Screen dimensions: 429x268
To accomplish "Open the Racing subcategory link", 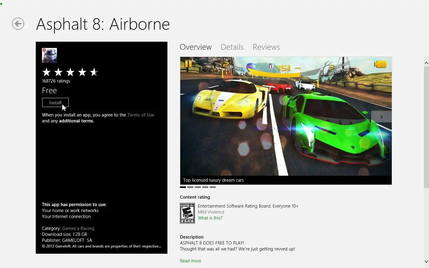I will (87, 228).
